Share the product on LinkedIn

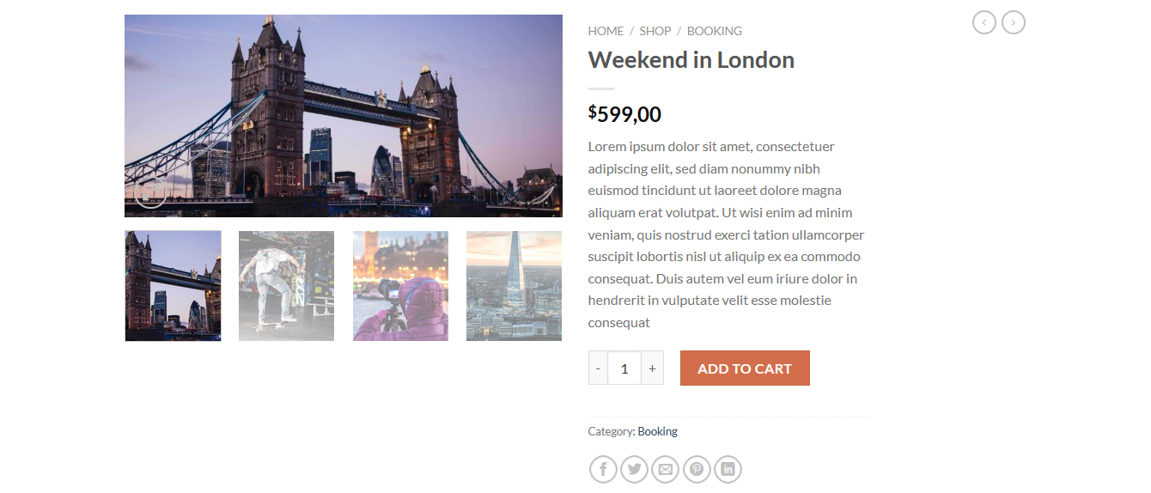[x=728, y=469]
